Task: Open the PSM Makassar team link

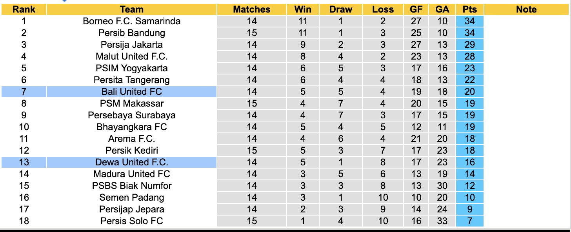Action: (132, 103)
